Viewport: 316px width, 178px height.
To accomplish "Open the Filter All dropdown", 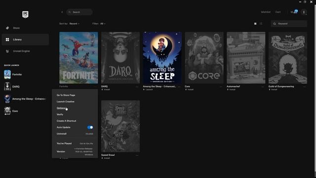I will click(103, 24).
